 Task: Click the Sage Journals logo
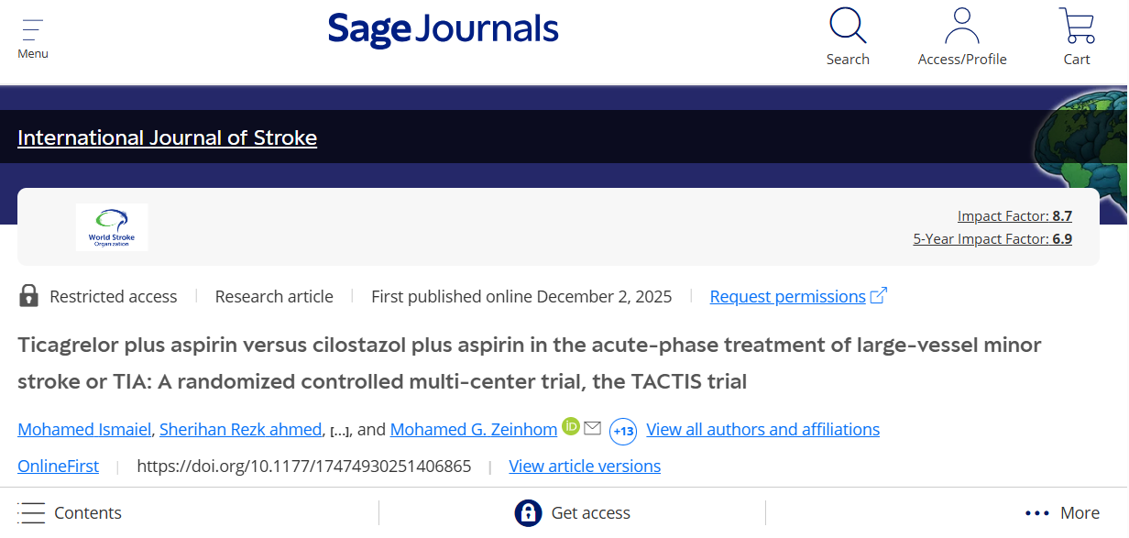[444, 28]
